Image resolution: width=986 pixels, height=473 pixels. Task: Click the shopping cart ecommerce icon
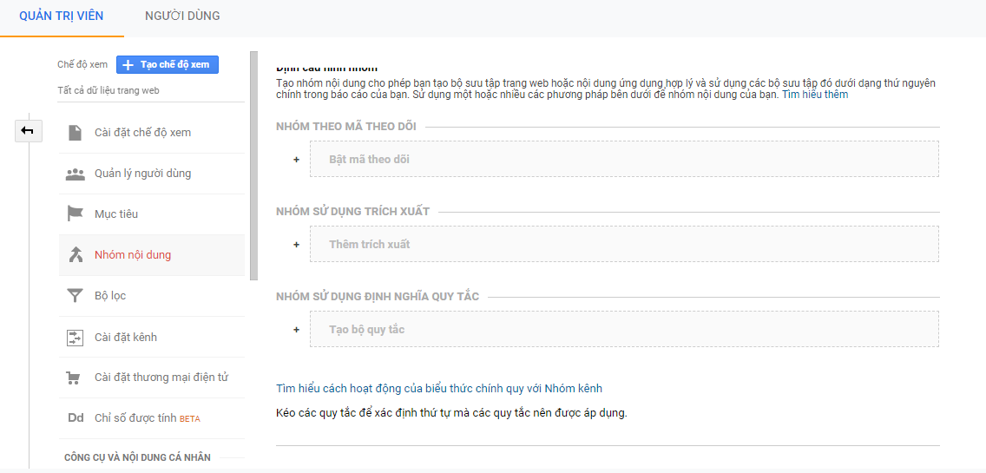pos(74,378)
